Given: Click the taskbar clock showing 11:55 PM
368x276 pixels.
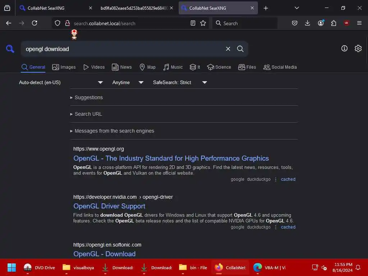Looking at the screenshot, I should 342,267.
